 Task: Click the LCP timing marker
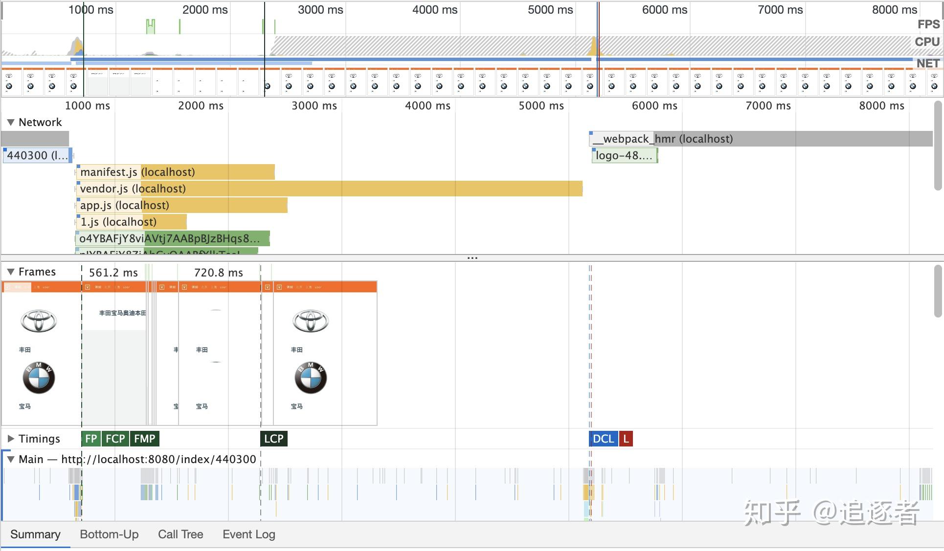(x=273, y=439)
